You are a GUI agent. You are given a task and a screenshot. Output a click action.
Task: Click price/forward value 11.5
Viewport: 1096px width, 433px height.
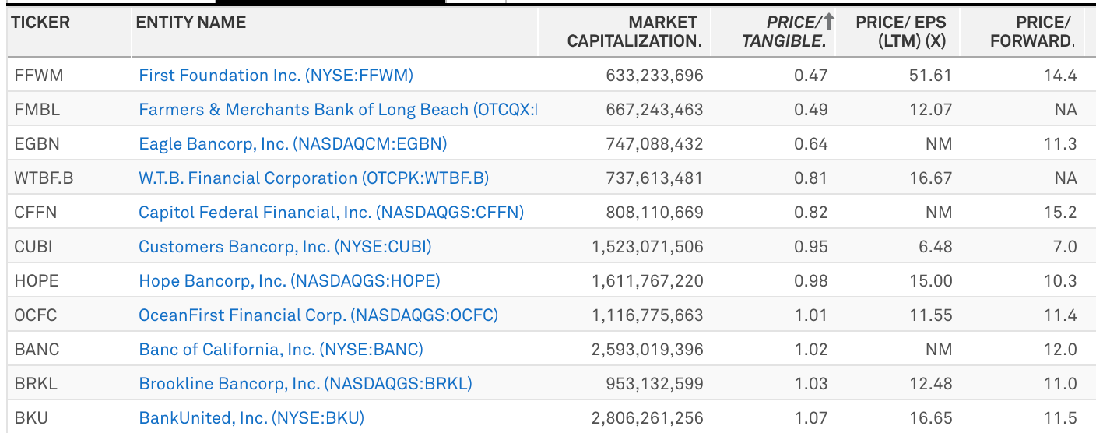1061,418
